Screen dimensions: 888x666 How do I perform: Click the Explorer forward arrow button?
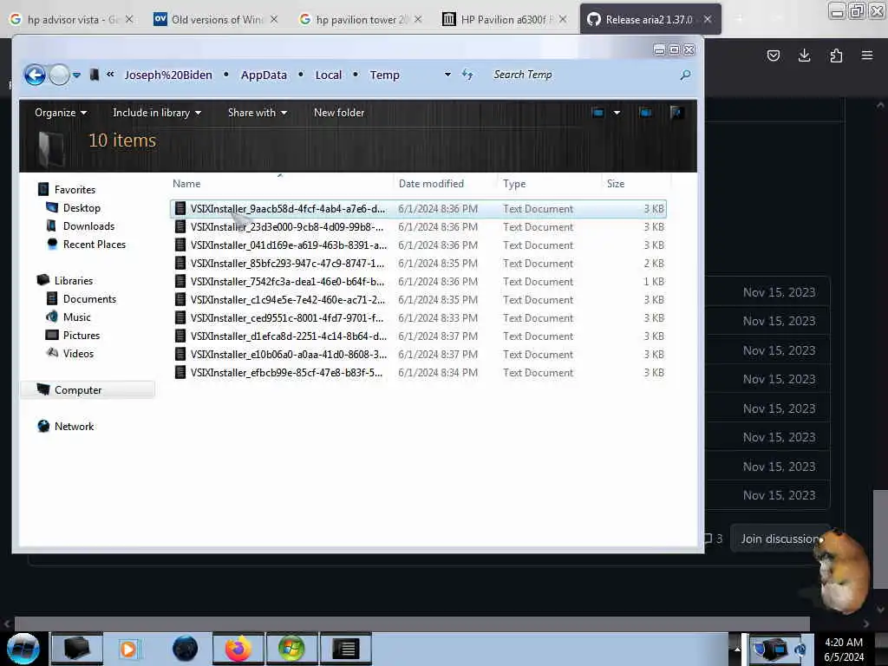(x=59, y=75)
